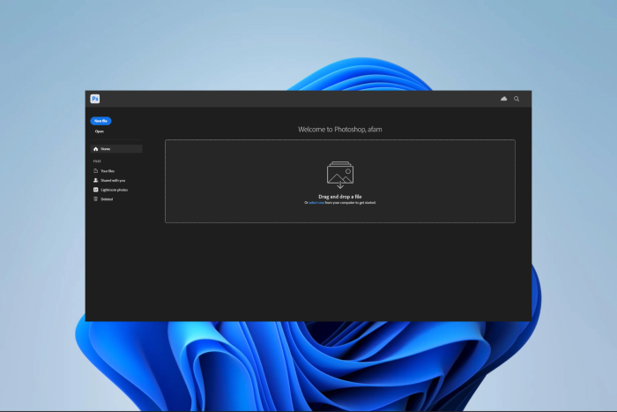Open cloud sync status icon
Viewport: 617px width, 412px height.
pos(503,99)
